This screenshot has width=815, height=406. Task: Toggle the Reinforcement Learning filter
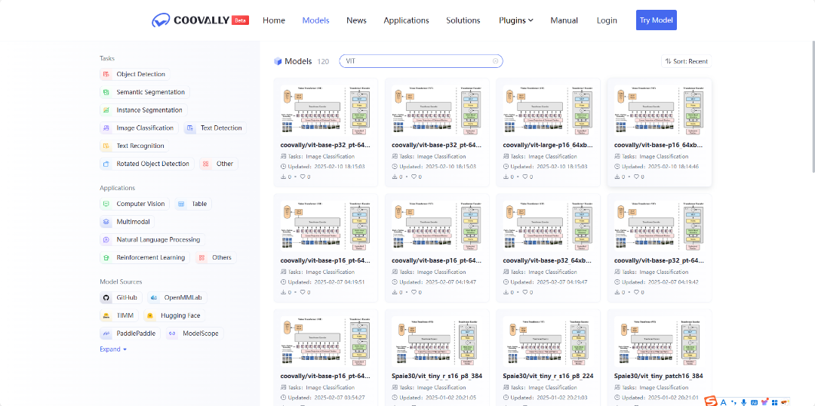(x=145, y=258)
